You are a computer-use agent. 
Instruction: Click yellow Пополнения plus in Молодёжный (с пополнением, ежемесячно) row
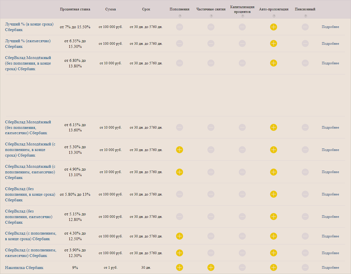(179, 172)
